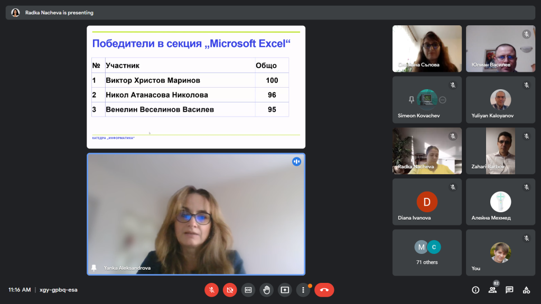The image size is (541, 304).
Task: Select Diana Ivanova tile
Action: coord(427,202)
